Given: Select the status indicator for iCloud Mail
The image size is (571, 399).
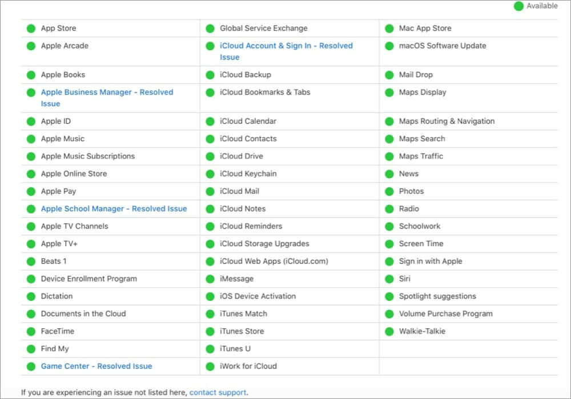Looking at the screenshot, I should tap(211, 191).
